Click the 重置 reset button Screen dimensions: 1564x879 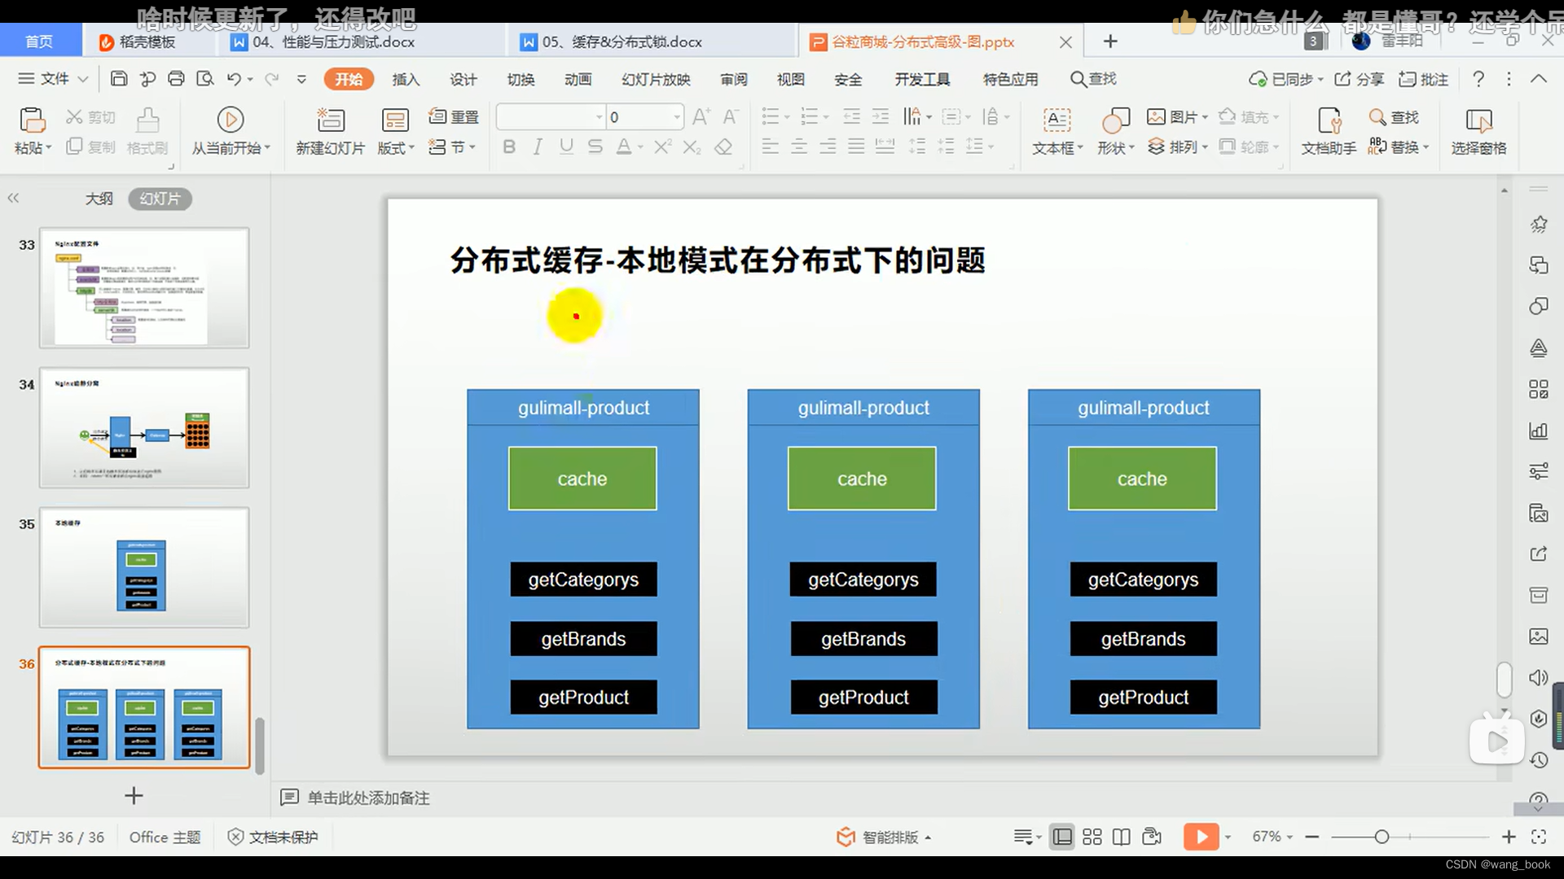[455, 116]
